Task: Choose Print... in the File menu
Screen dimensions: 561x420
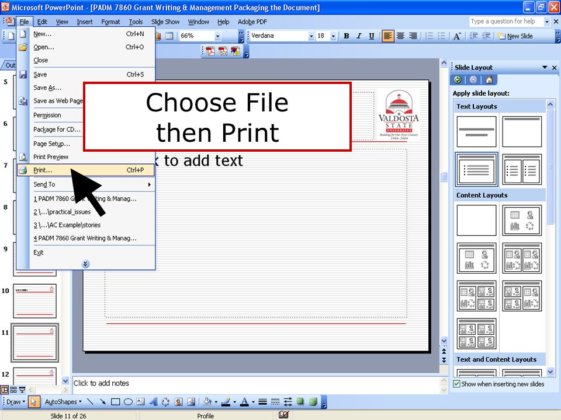Action: (85, 170)
